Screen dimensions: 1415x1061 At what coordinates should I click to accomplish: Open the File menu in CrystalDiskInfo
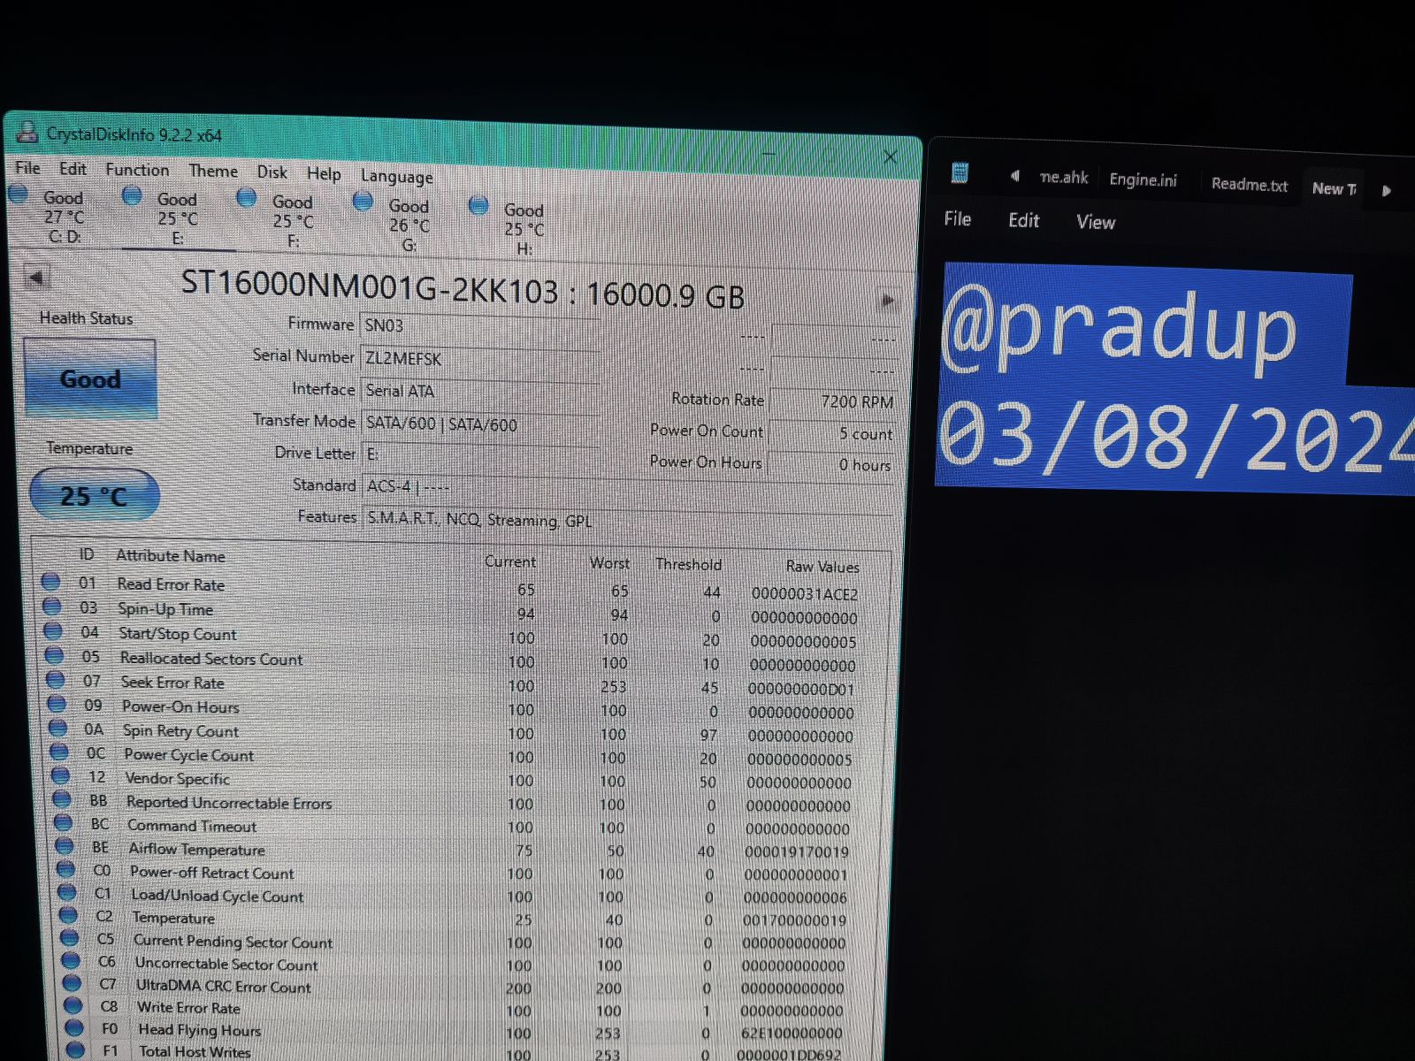27,167
